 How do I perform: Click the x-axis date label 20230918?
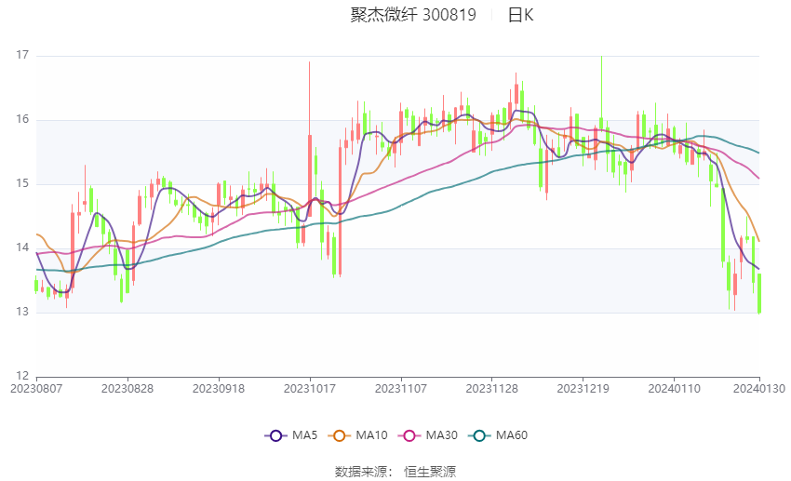click(219, 389)
